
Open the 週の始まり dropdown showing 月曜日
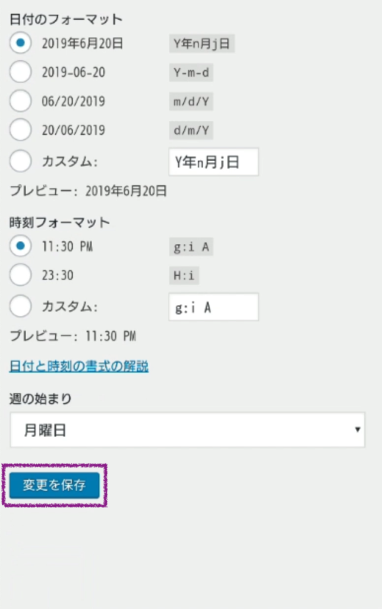[187, 430]
